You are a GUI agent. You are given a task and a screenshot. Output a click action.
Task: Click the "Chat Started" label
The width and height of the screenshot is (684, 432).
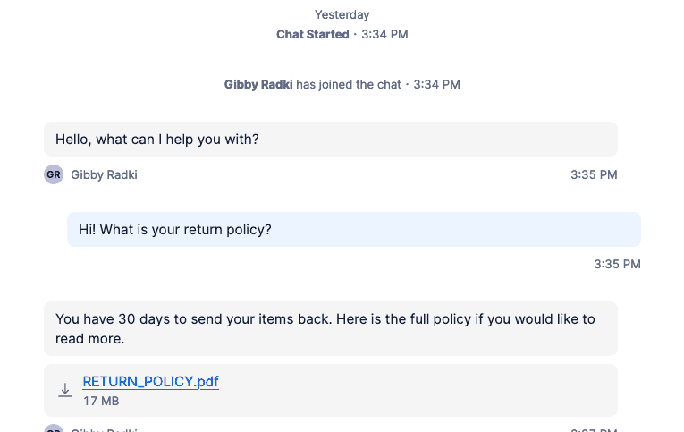313,34
